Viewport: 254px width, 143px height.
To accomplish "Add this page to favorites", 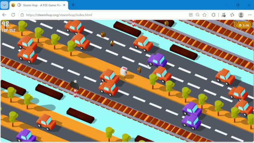I will point(204,15).
